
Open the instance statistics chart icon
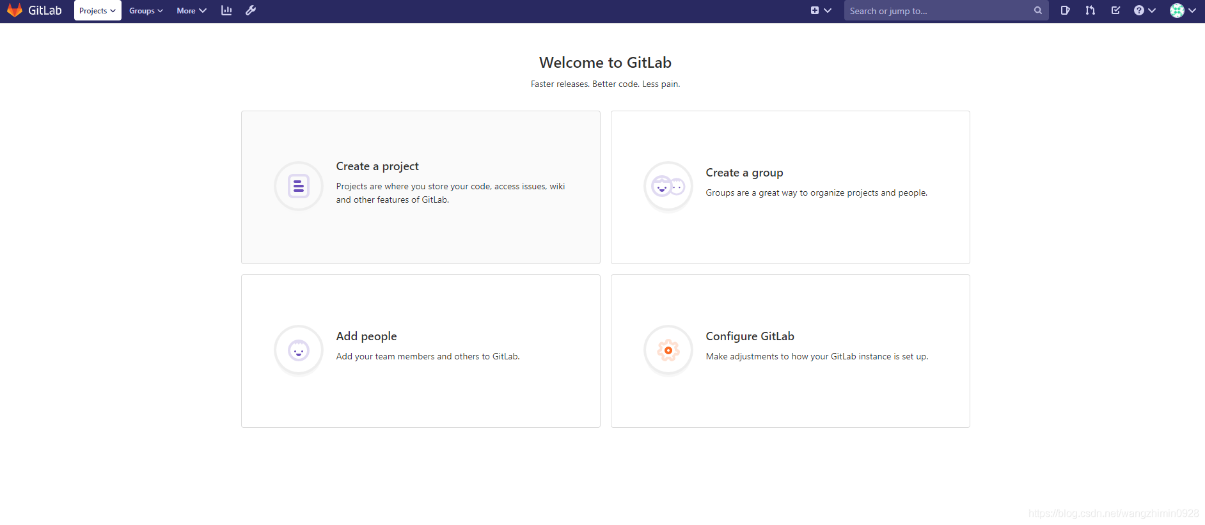pos(226,10)
